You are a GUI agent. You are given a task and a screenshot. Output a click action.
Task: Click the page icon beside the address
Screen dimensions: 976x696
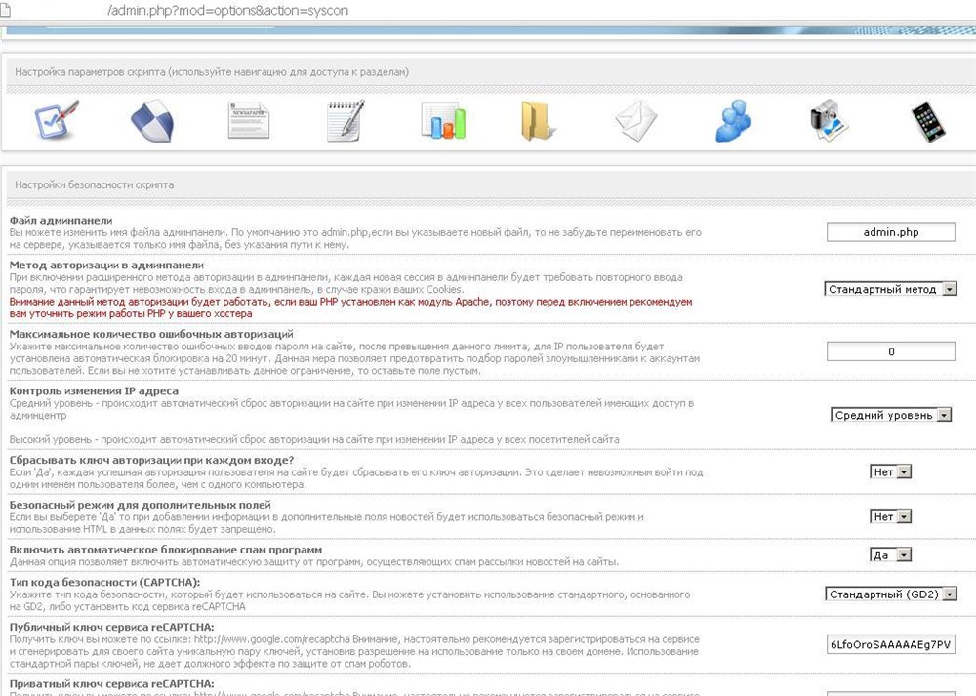point(6,10)
